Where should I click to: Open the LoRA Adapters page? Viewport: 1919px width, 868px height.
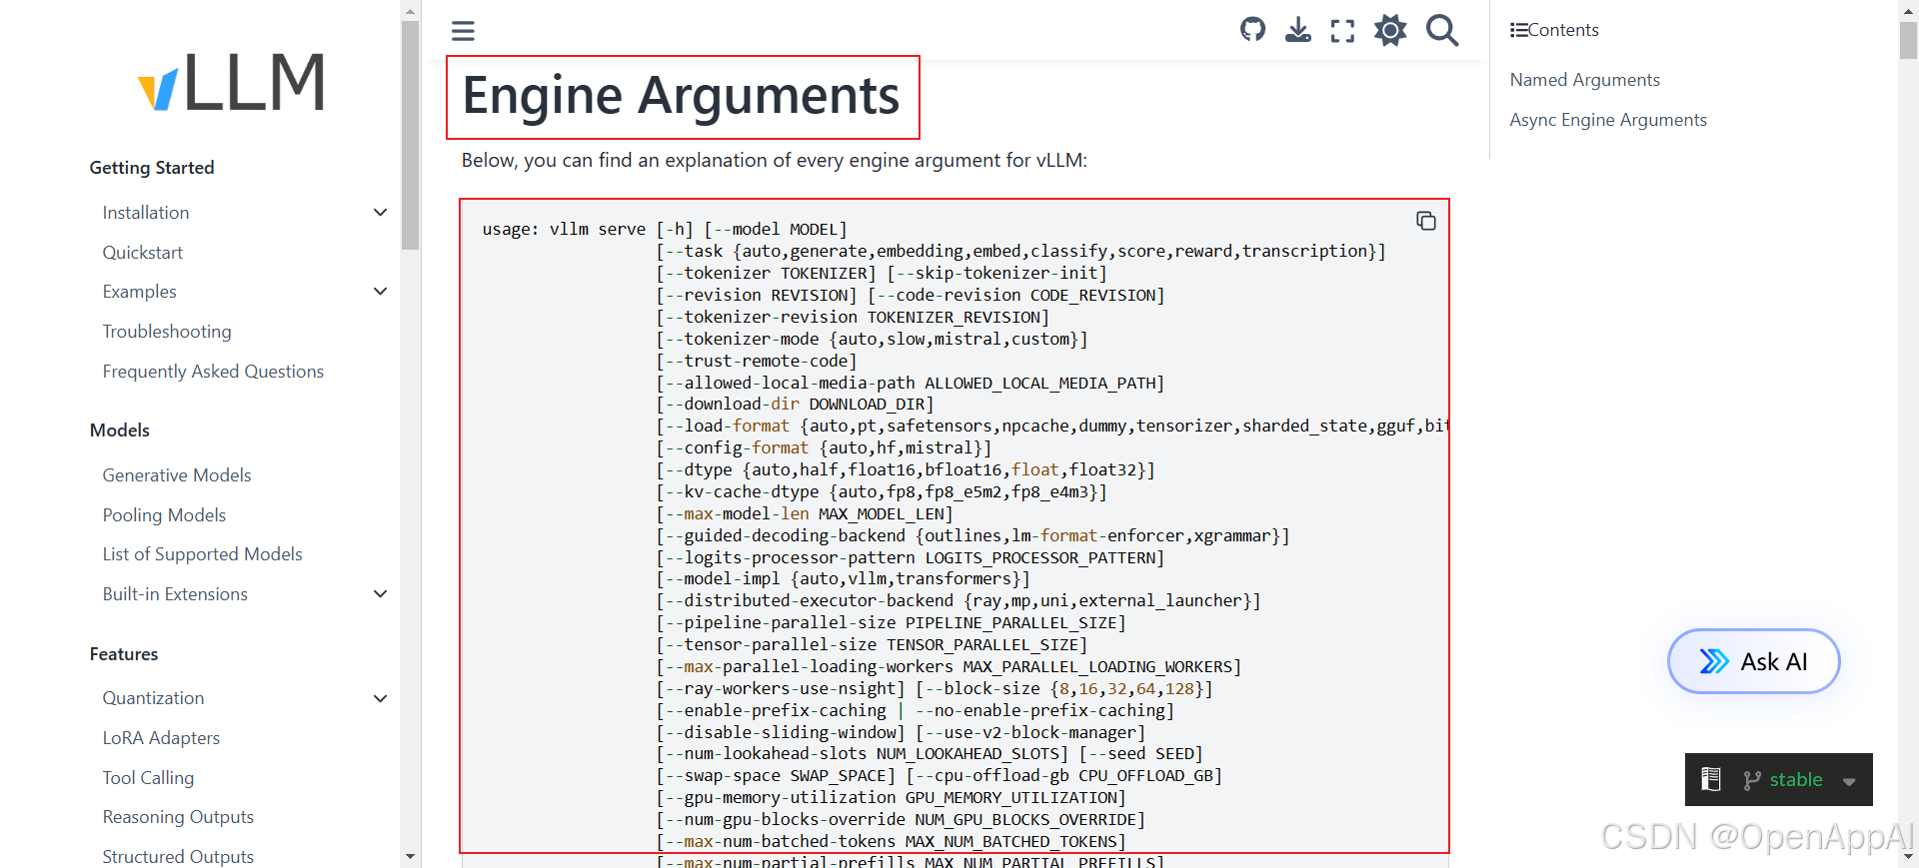click(161, 738)
